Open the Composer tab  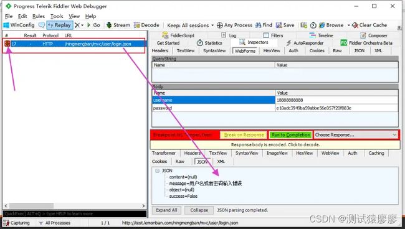pos(374,35)
